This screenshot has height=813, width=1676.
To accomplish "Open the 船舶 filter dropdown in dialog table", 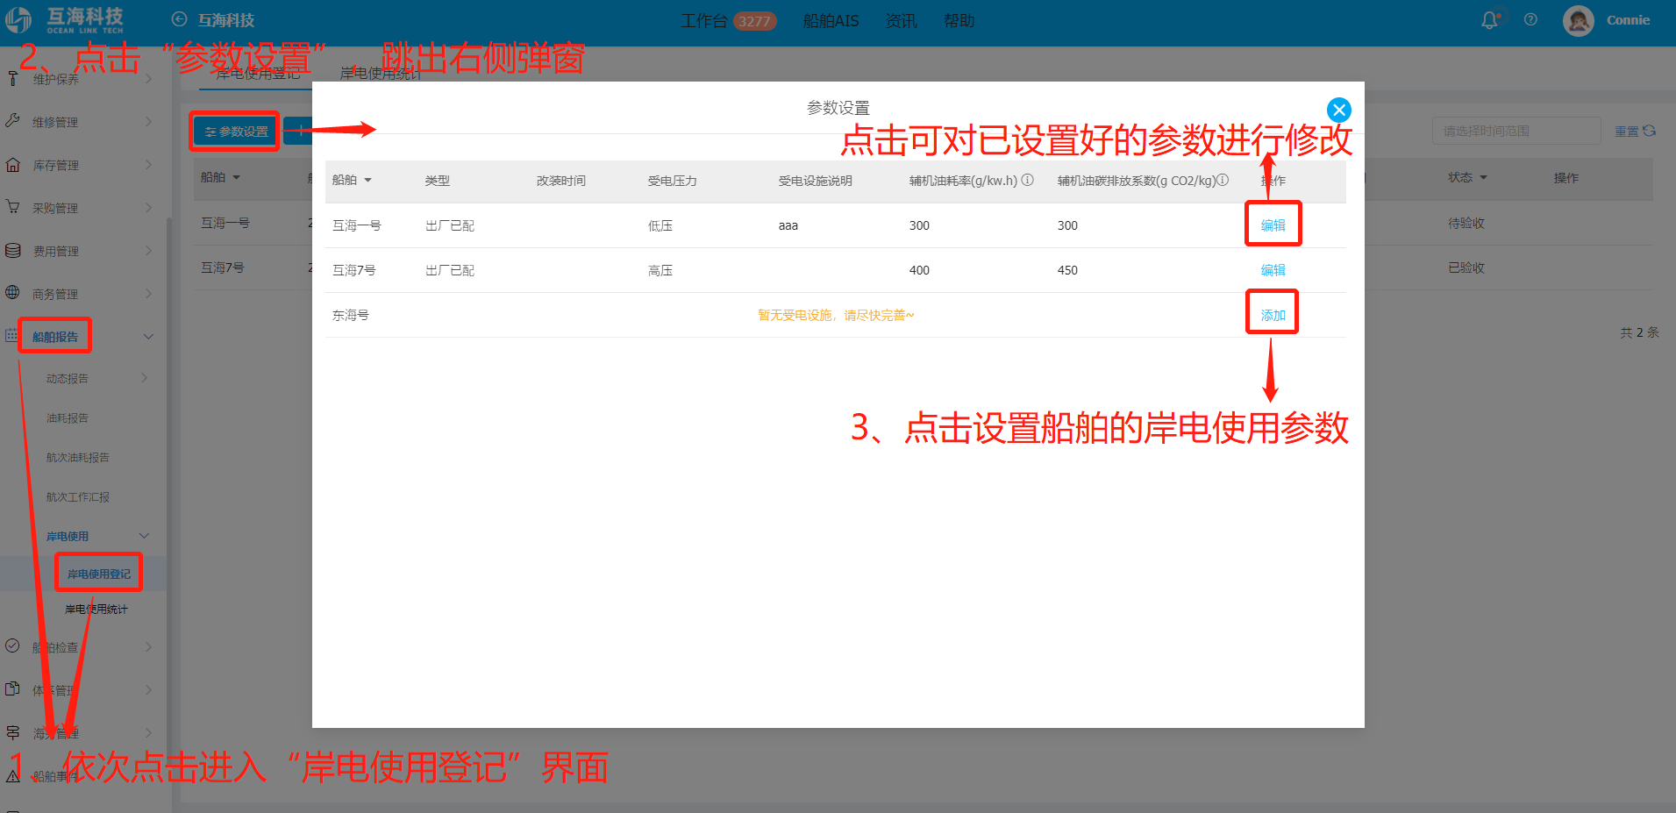I will pyautogui.click(x=367, y=180).
